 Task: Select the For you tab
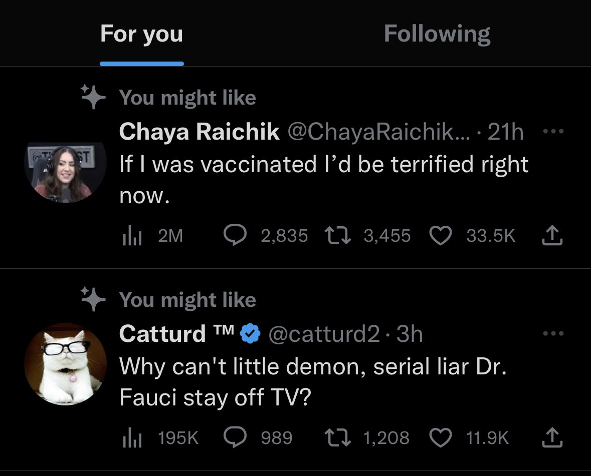tap(141, 34)
